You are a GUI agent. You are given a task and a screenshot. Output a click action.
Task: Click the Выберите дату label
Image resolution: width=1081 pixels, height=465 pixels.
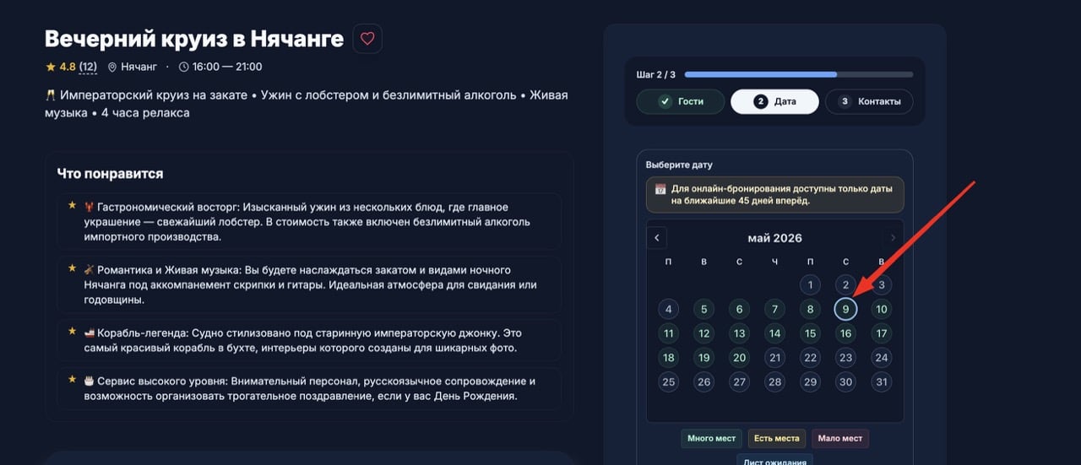(x=679, y=165)
